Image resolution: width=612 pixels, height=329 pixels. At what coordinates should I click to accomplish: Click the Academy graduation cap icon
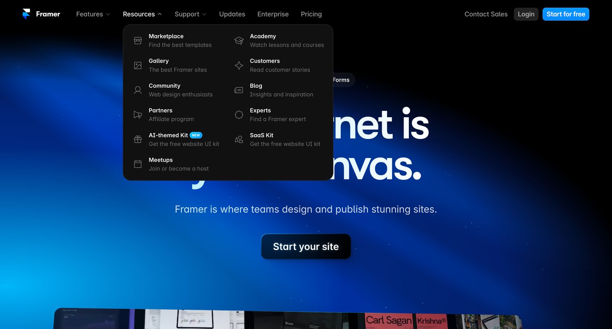(239, 40)
